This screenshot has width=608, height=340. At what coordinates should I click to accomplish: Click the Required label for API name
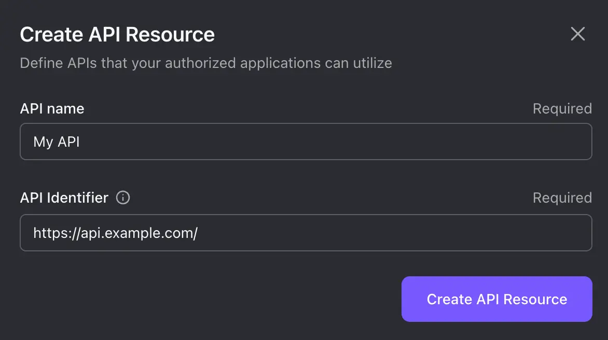pyautogui.click(x=562, y=108)
